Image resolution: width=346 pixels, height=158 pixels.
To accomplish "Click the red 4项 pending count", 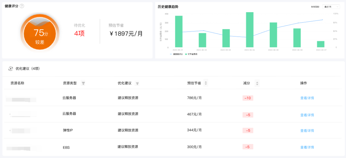I will (79, 34).
